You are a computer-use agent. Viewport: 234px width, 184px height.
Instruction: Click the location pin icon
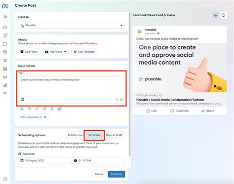(x=30, y=109)
